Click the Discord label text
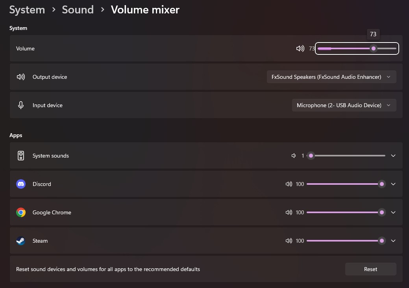Screen dimensions: 409x288 click(x=42, y=184)
